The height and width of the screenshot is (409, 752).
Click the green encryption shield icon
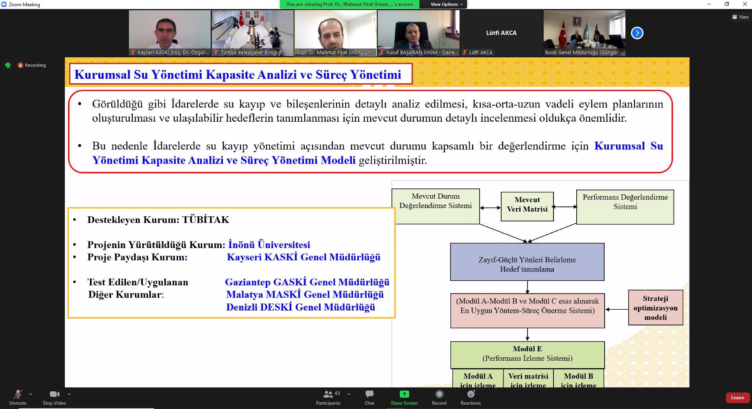8,65
